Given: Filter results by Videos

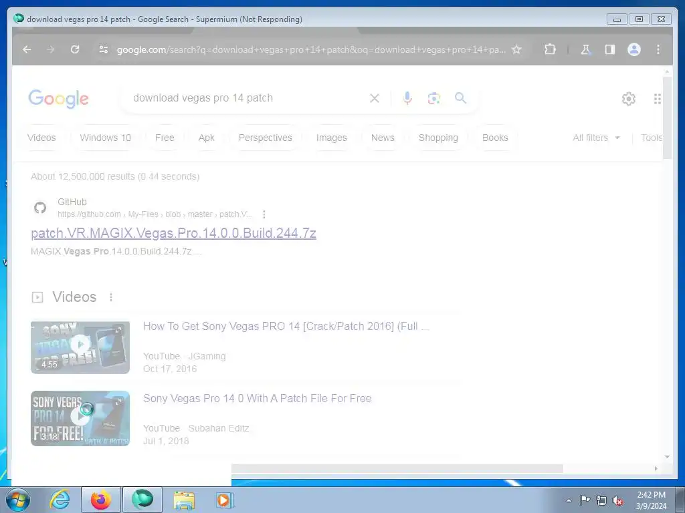Looking at the screenshot, I should 41,138.
